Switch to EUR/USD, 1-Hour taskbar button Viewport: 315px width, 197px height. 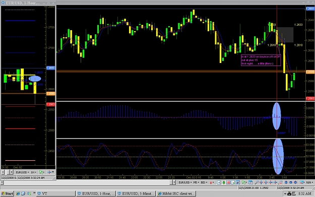coord(96,193)
